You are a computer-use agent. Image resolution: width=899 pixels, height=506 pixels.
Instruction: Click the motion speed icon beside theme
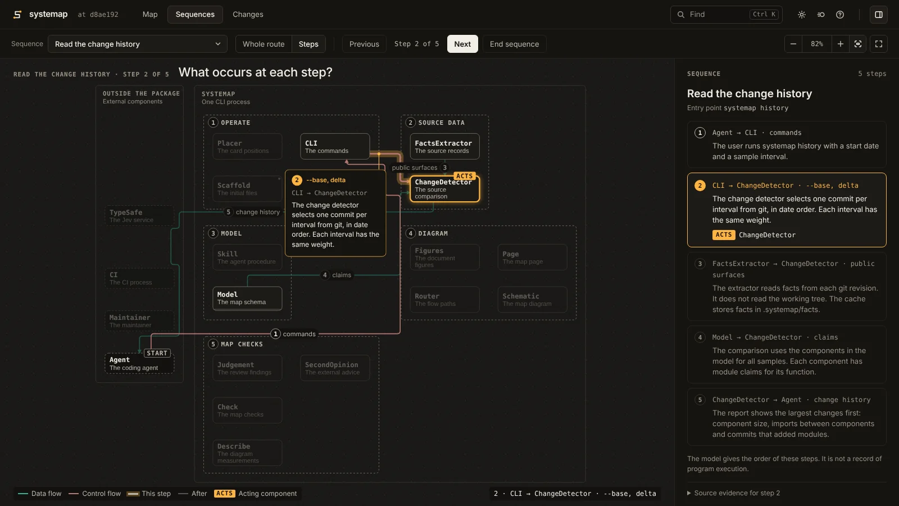[821, 15]
